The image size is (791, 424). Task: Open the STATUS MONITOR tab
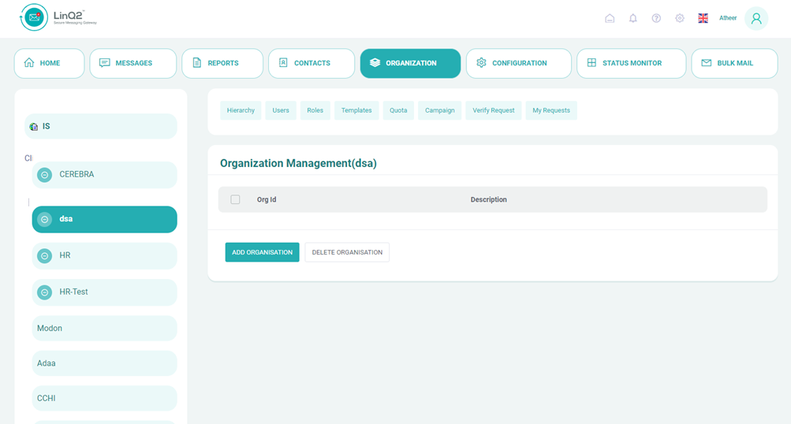tap(631, 63)
